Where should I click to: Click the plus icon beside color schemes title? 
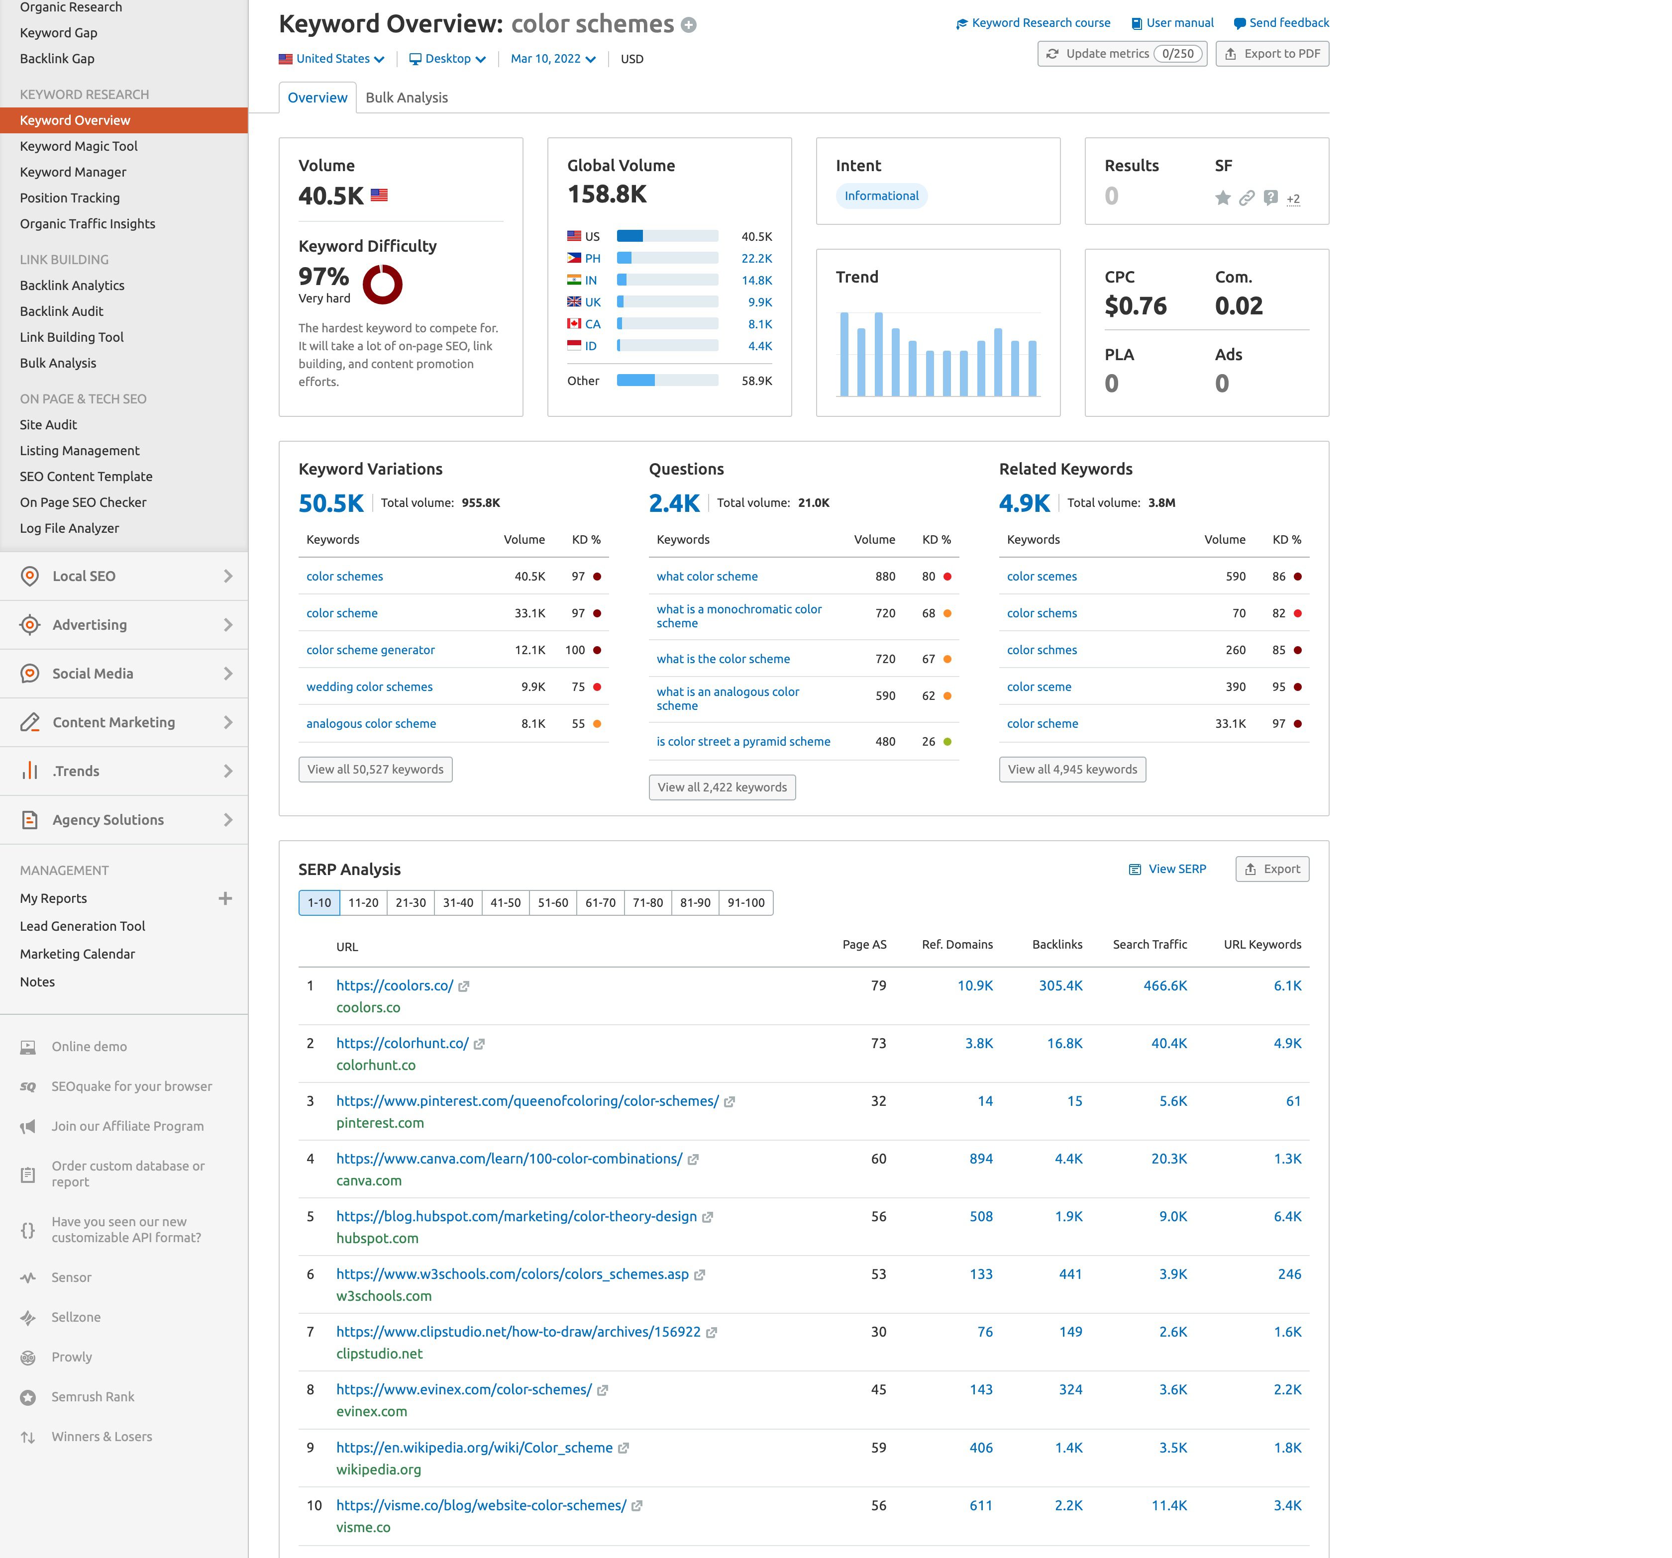(x=688, y=25)
